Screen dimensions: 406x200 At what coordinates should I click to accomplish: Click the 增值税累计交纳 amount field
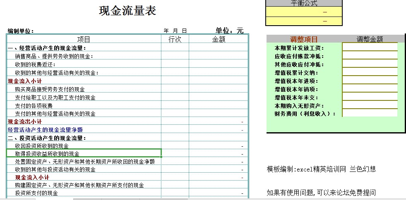coord(370,71)
